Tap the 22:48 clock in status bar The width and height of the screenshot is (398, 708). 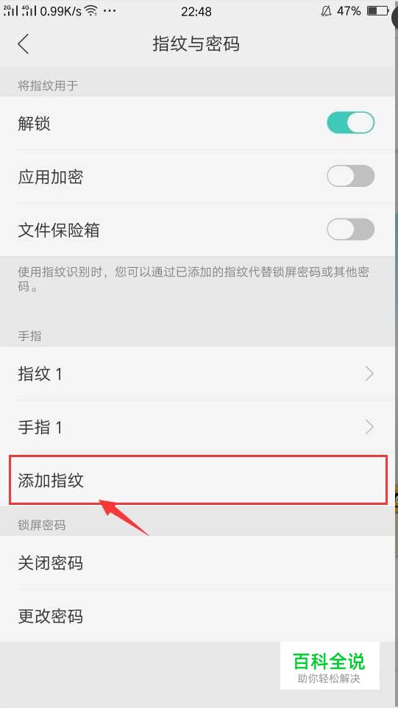[196, 11]
